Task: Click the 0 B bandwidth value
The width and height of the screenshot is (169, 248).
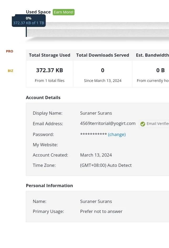Action: point(161,70)
